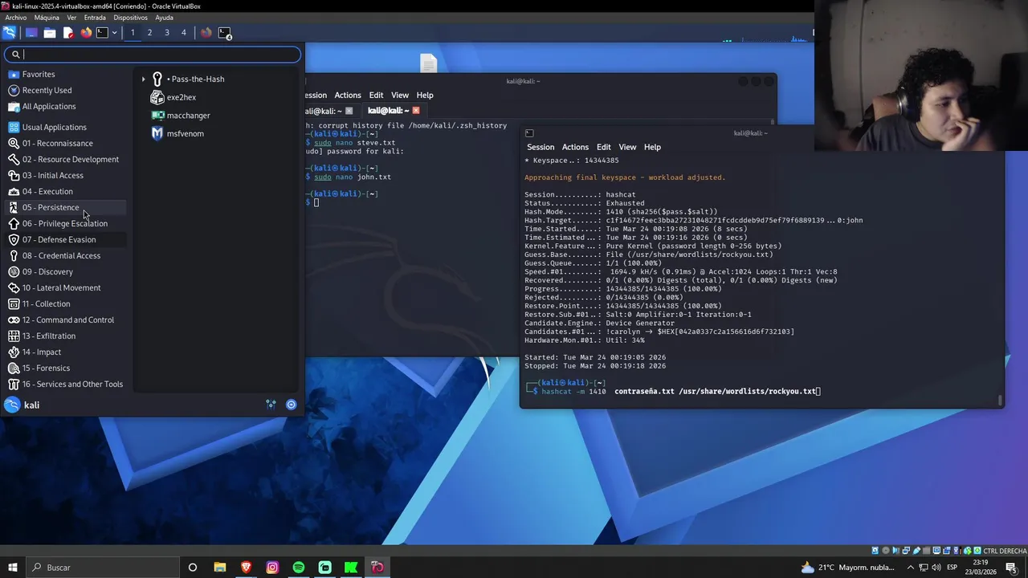
Task: Open Help menu in back terminal window
Action: [425, 95]
